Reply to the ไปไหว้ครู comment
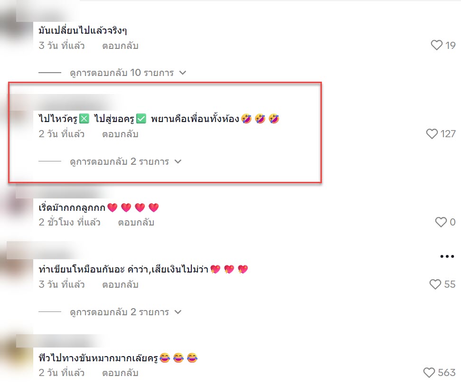 pos(120,134)
